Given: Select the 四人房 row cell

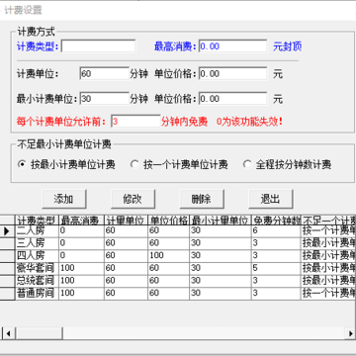Looking at the screenshot, I should point(37,256).
